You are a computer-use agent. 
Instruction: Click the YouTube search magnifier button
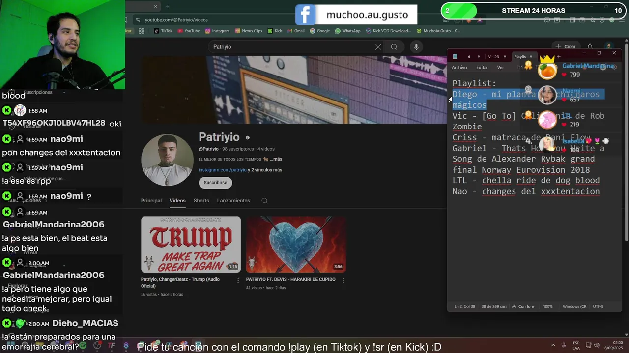tap(394, 47)
